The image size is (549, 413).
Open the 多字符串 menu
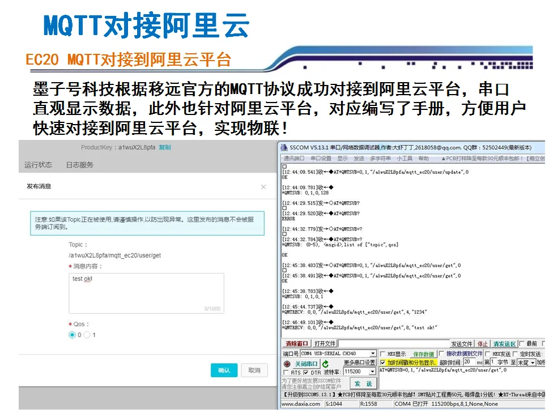(x=380, y=159)
